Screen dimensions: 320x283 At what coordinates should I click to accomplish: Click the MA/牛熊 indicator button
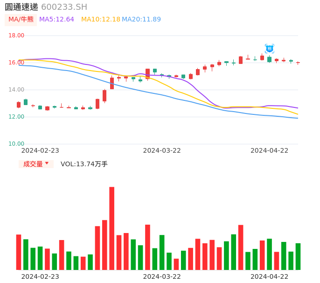21,20
